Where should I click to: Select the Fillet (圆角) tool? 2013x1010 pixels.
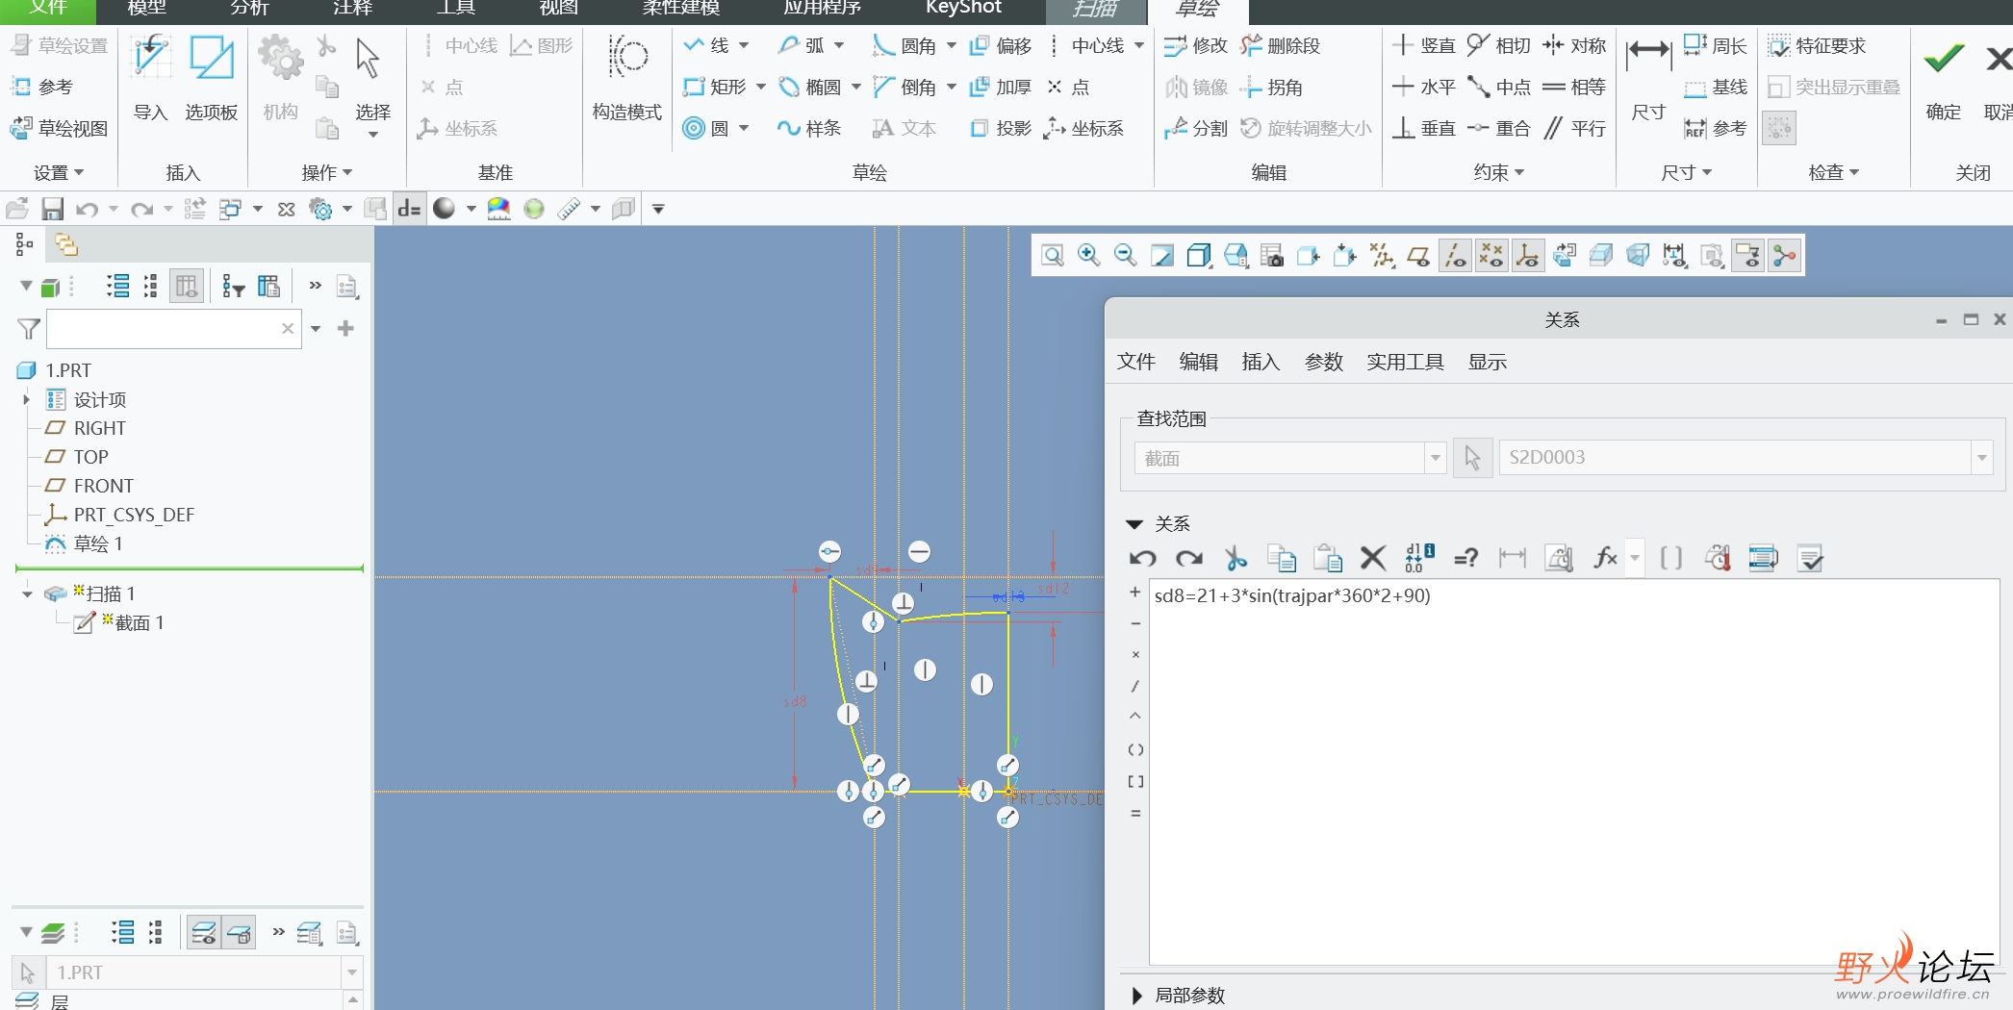pyautogui.click(x=905, y=45)
